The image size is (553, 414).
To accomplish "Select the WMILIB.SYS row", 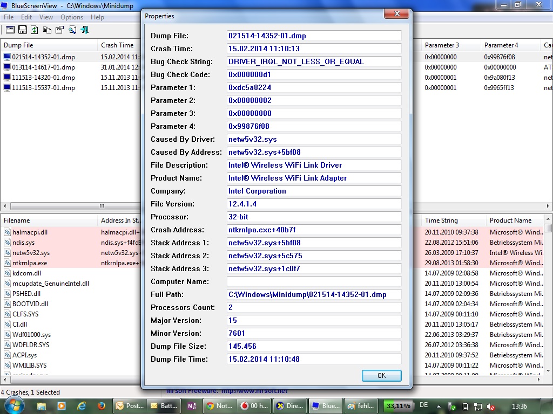I will point(29,365).
